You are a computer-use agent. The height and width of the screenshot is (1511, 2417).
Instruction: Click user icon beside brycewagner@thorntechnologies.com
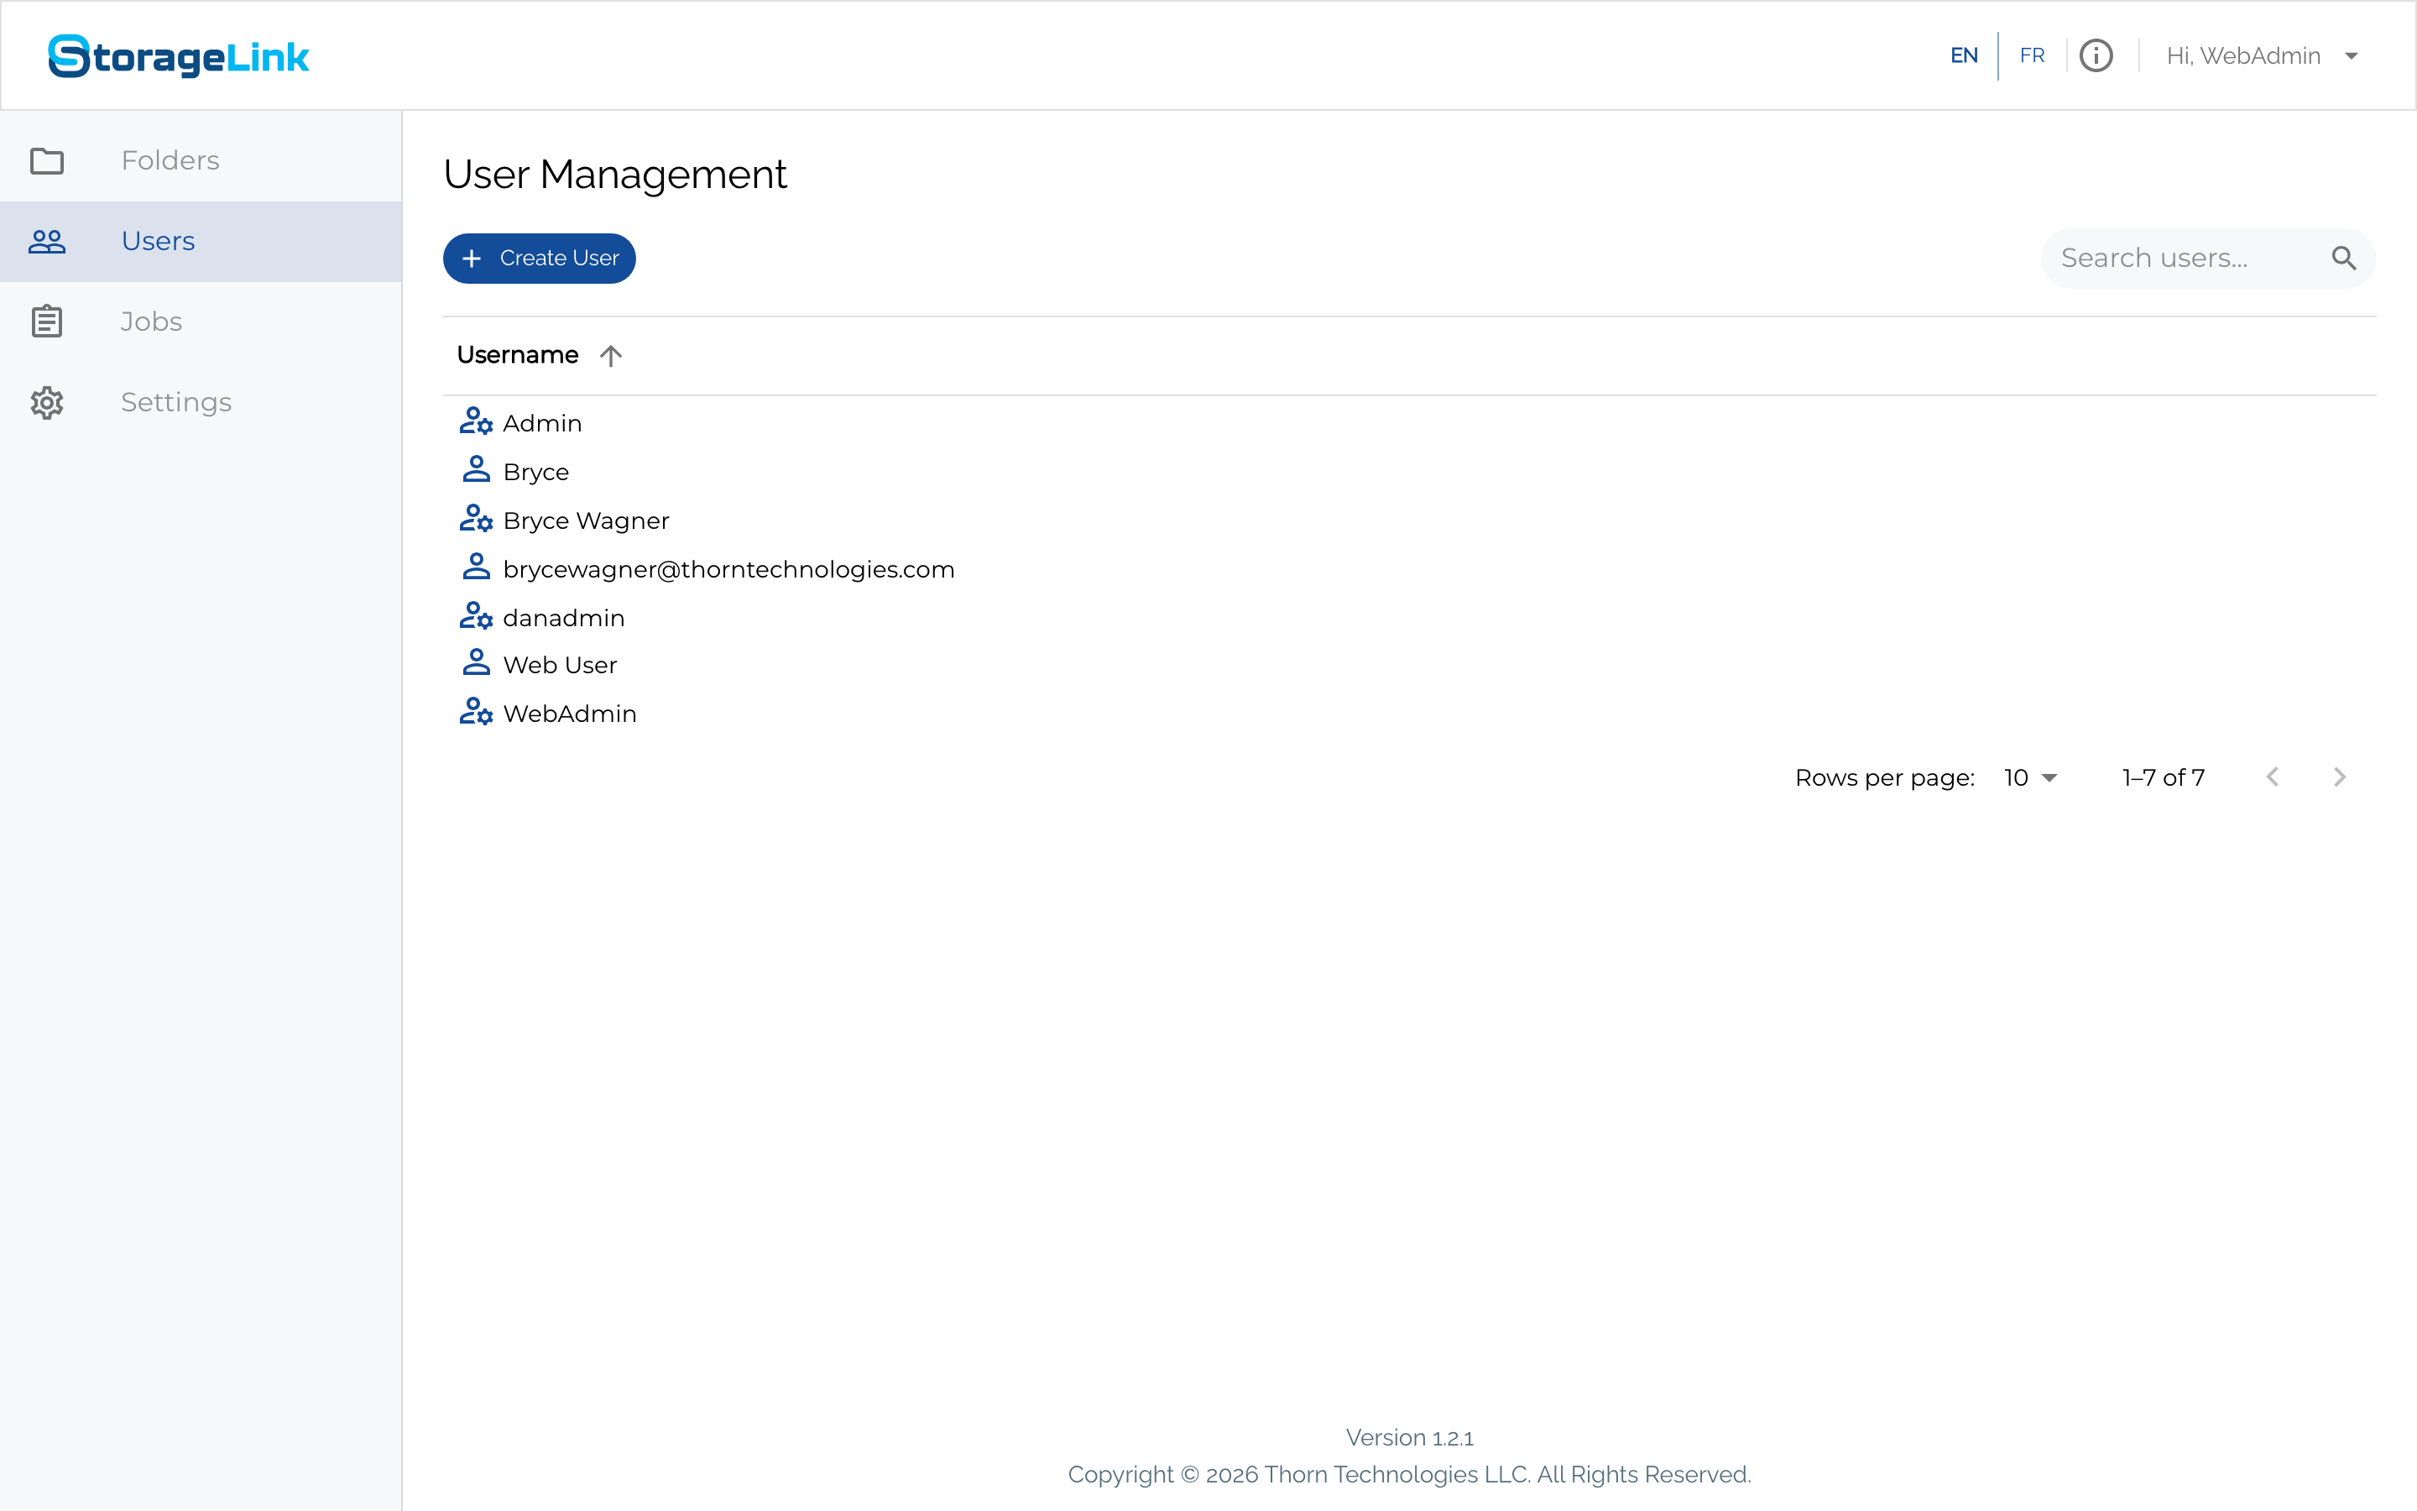point(477,567)
